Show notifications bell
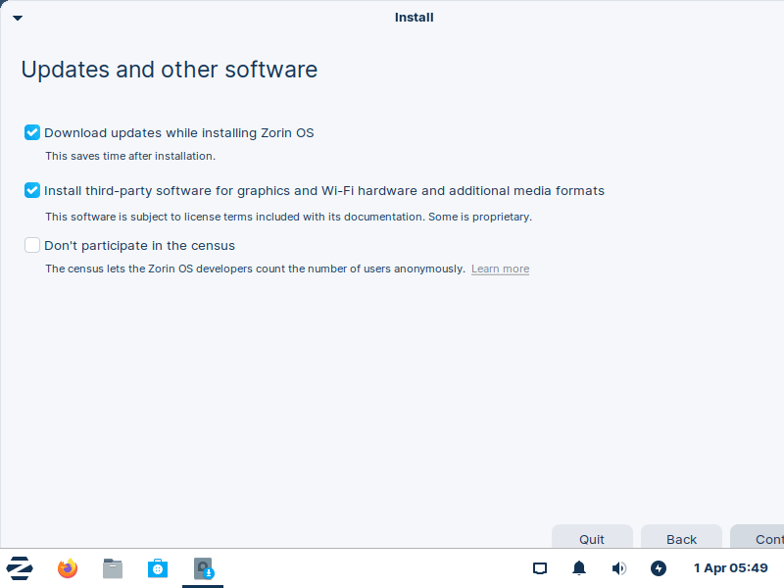The image size is (784, 588). (x=579, y=568)
